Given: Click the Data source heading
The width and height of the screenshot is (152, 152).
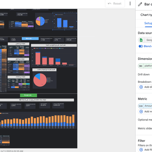Looking at the screenshot, I should pyautogui.click(x=145, y=33).
